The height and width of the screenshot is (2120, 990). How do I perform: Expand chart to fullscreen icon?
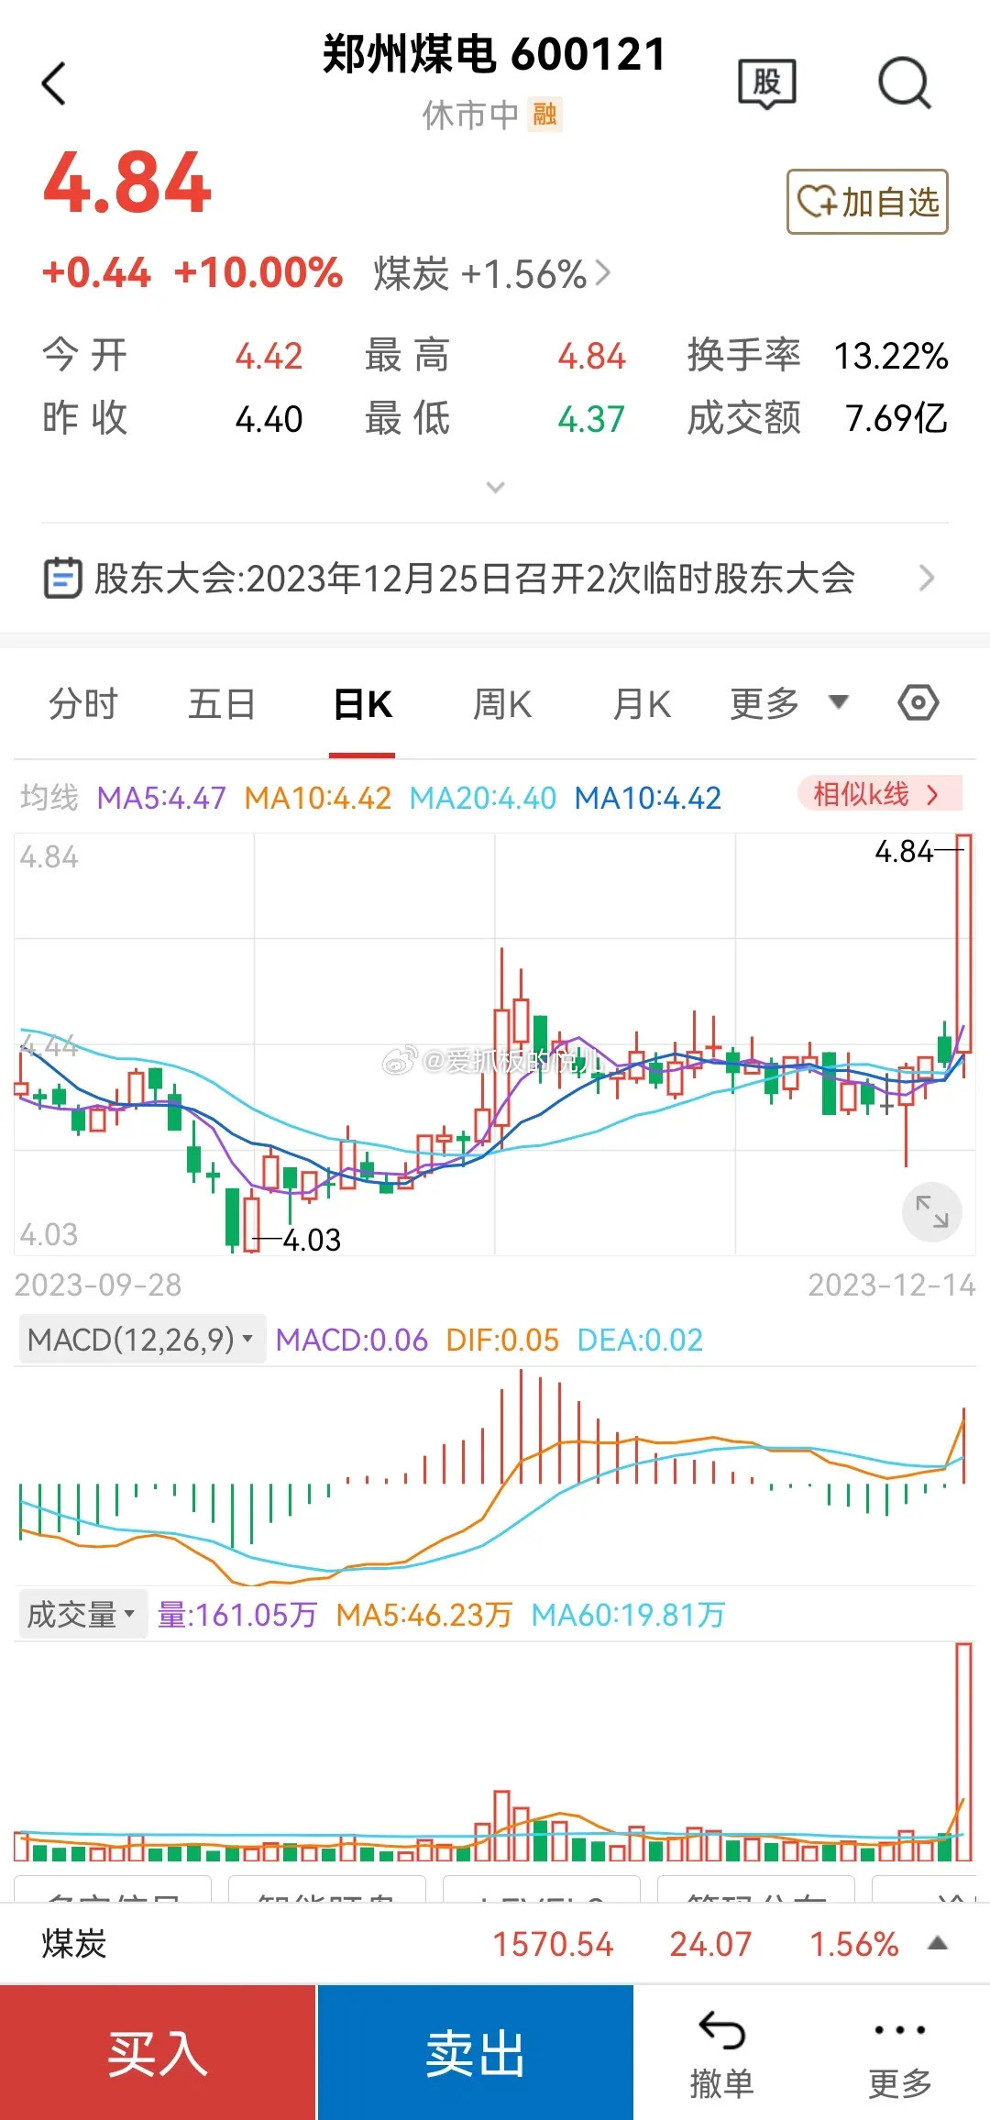[x=932, y=1211]
